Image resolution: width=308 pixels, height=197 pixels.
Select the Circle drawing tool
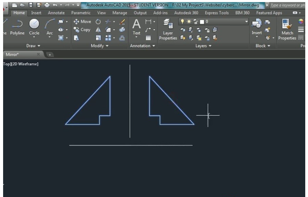click(34, 27)
